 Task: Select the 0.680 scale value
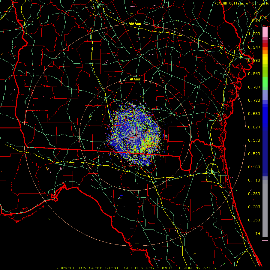(x=254, y=114)
